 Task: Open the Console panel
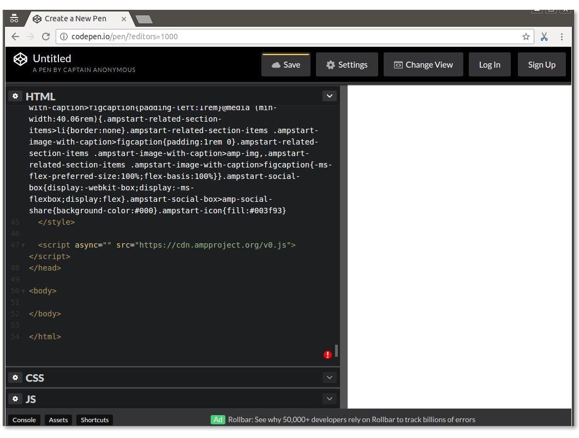(24, 419)
